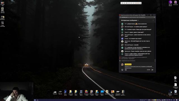Viewport: 179px width, 101px height.
Task: Click the highlighted yellow username badge
Action: pos(128,64)
